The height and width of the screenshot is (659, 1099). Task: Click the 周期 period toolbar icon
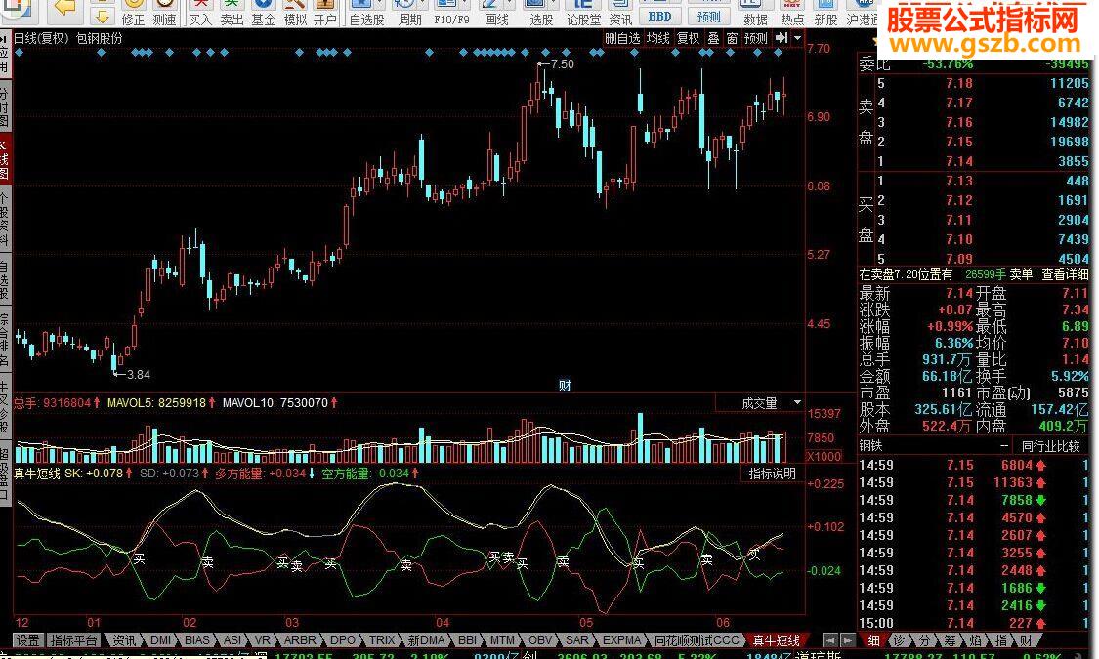[408, 13]
